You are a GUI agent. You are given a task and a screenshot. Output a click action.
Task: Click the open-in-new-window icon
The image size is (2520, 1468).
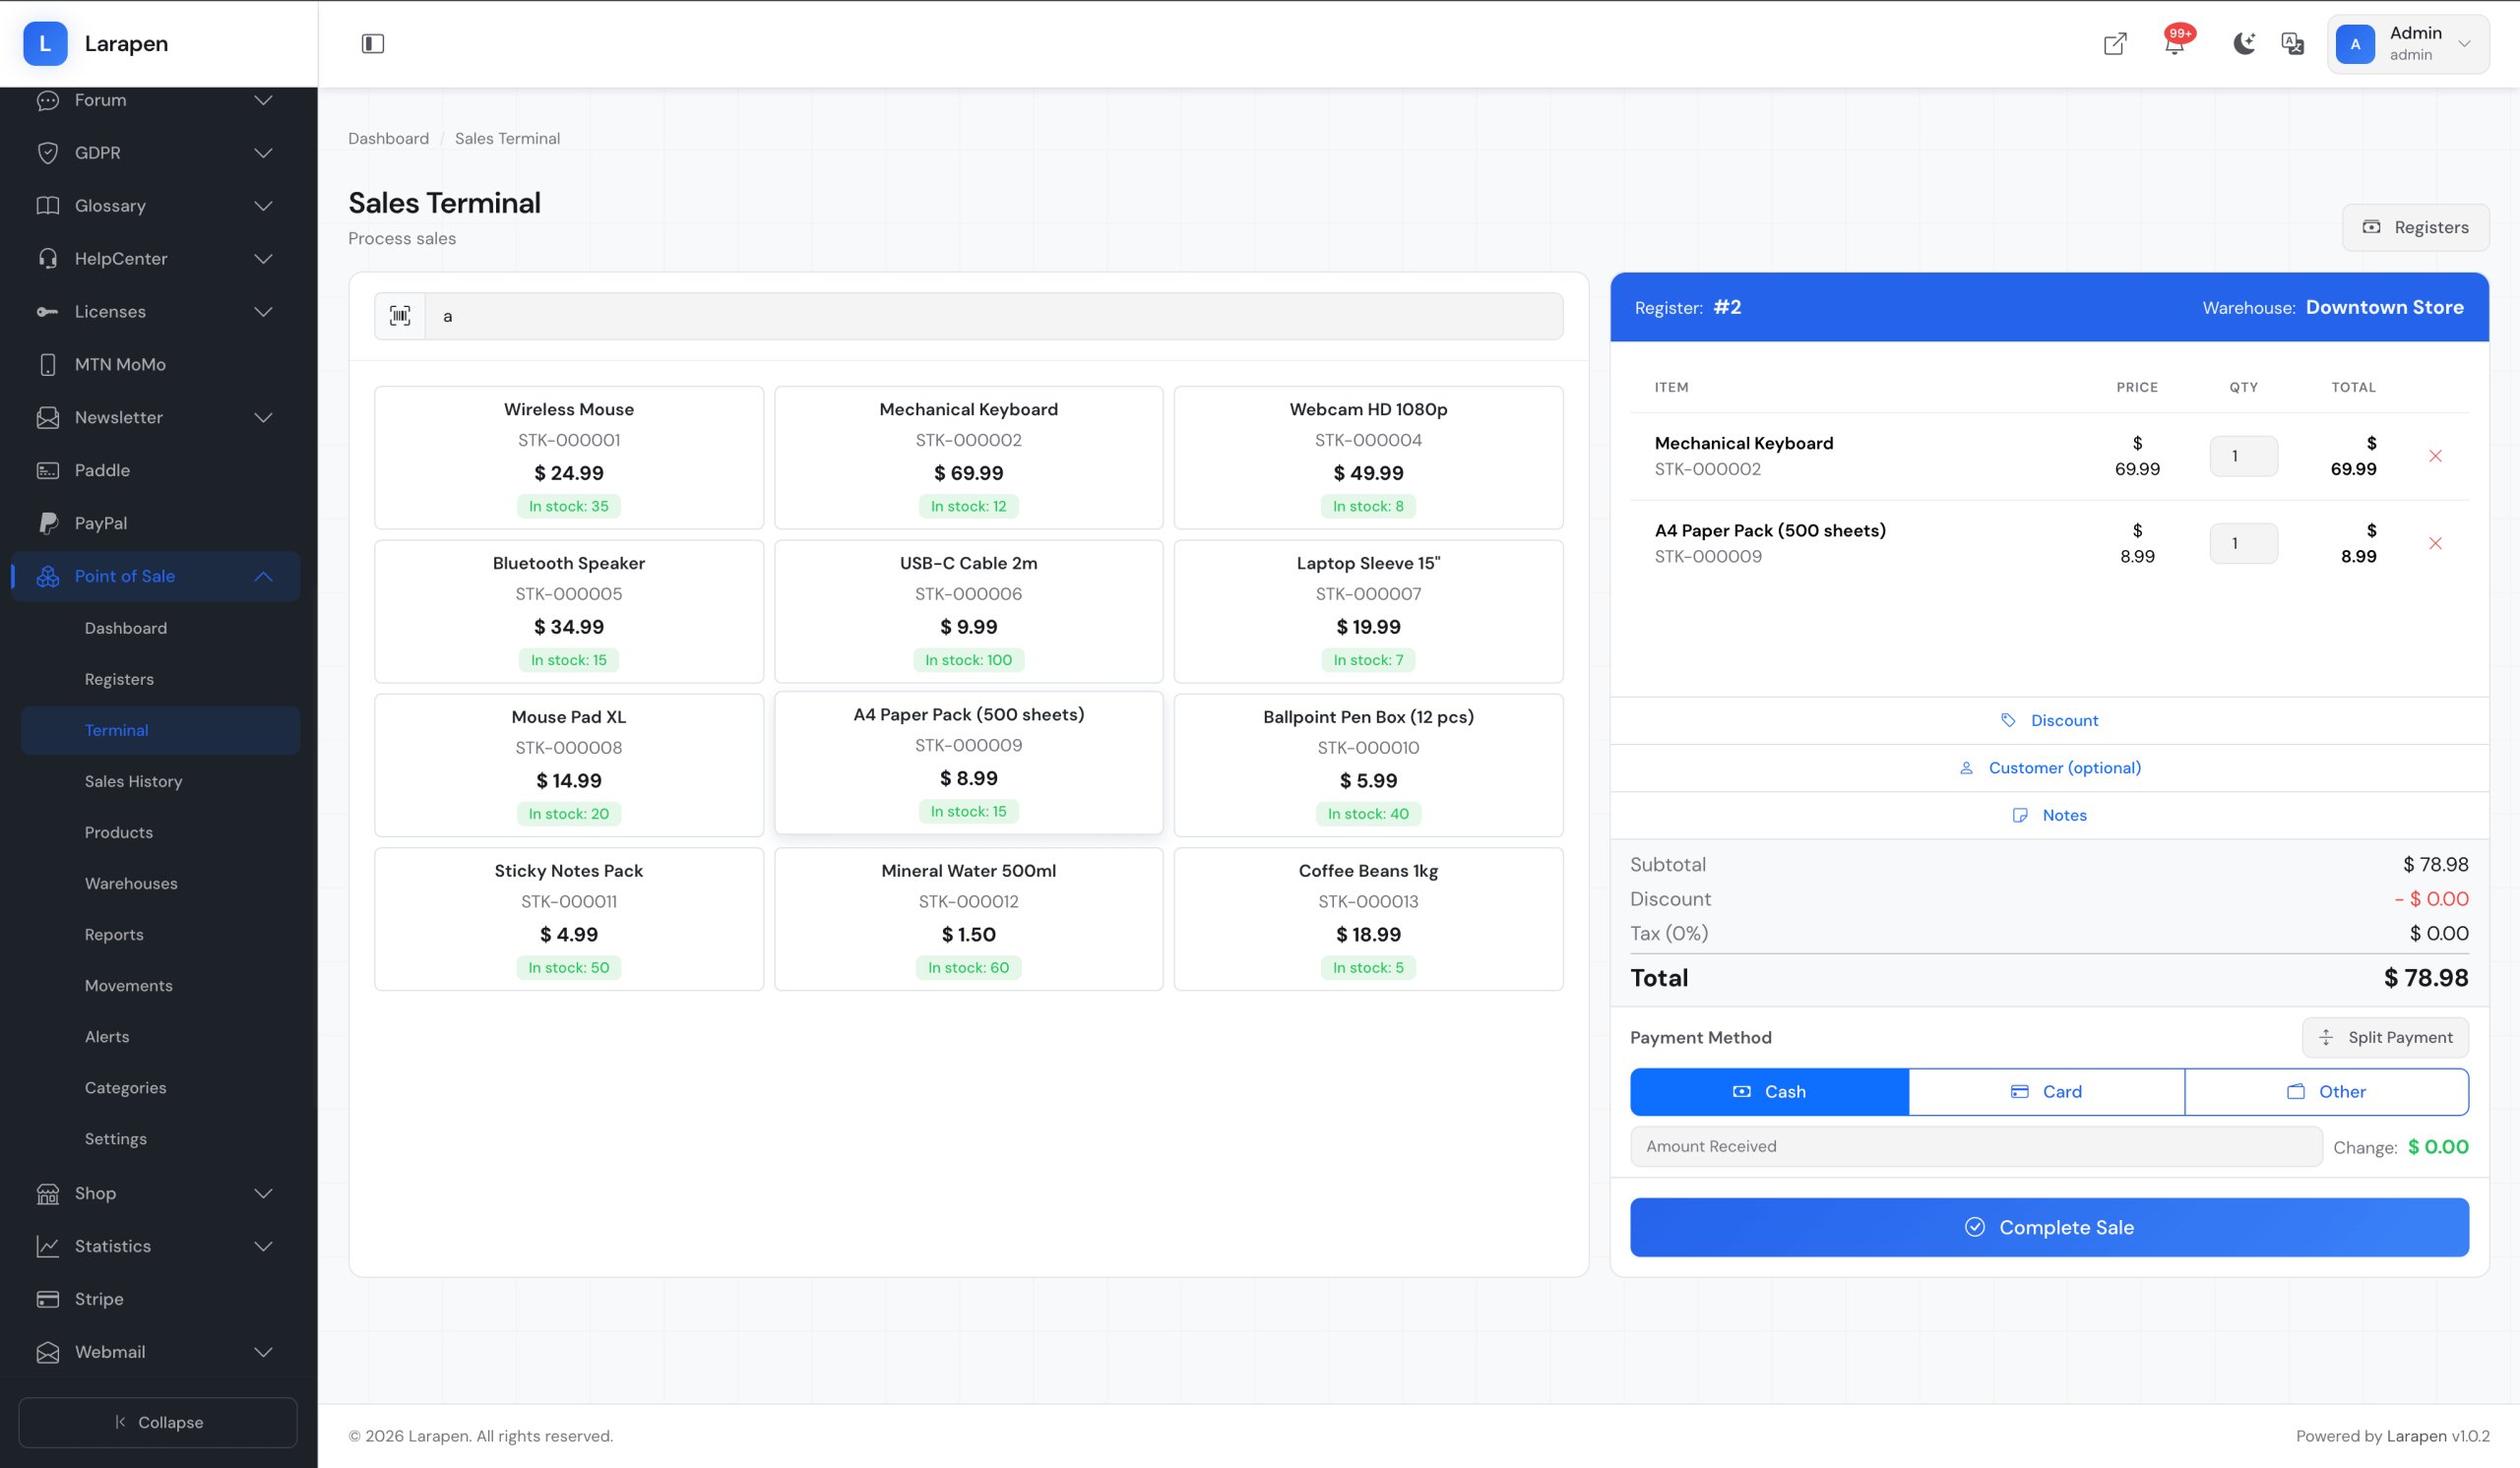(x=2114, y=44)
